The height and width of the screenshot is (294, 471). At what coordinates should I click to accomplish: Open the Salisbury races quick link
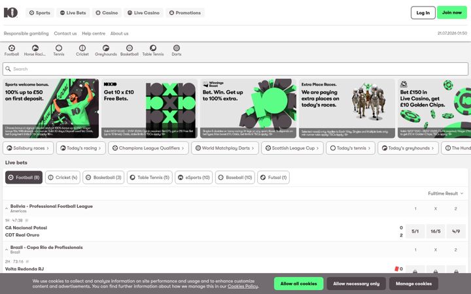28,148
